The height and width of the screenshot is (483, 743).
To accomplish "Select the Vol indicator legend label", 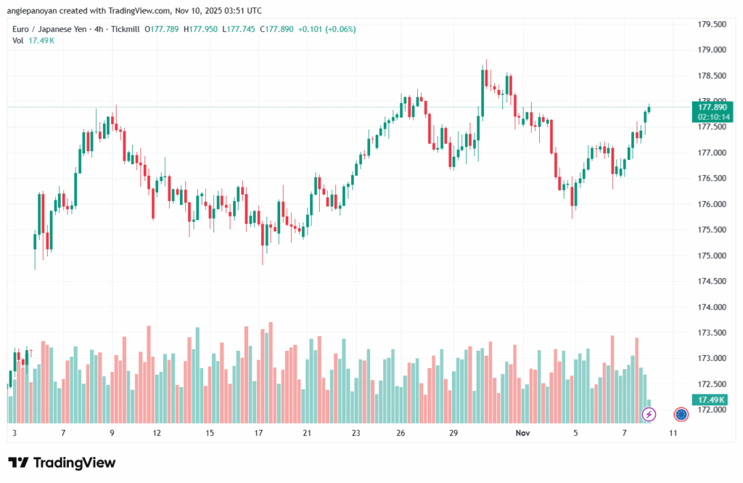I will pyautogui.click(x=18, y=41).
